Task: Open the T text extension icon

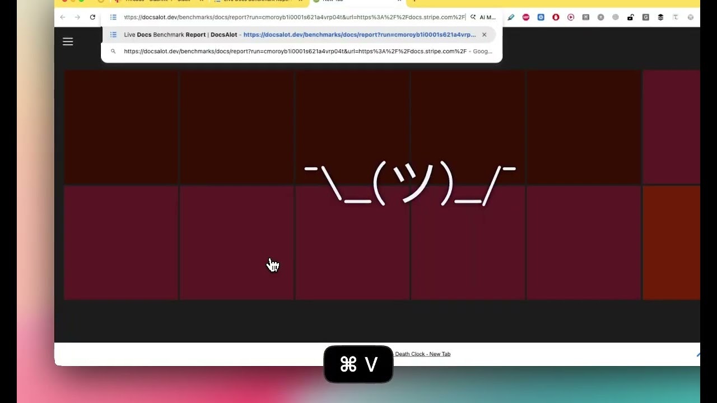Action: click(x=676, y=17)
